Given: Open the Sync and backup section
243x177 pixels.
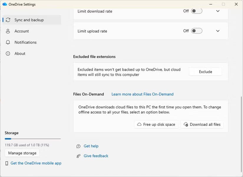Looking at the screenshot, I should tap(32, 20).
